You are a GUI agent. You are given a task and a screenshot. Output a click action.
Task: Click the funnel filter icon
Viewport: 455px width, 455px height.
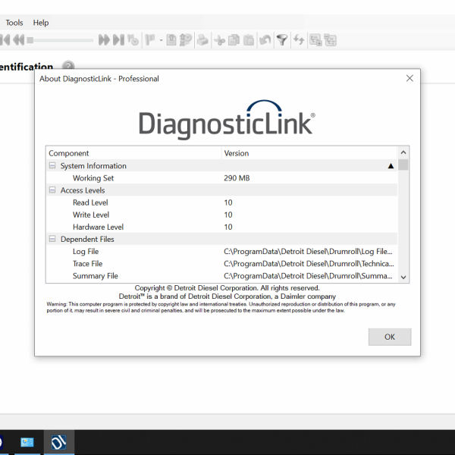click(282, 39)
